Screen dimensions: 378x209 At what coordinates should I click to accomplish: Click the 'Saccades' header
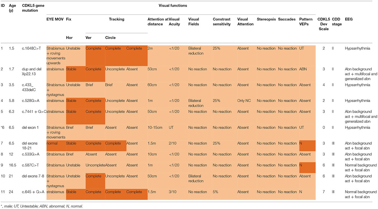click(x=287, y=19)
